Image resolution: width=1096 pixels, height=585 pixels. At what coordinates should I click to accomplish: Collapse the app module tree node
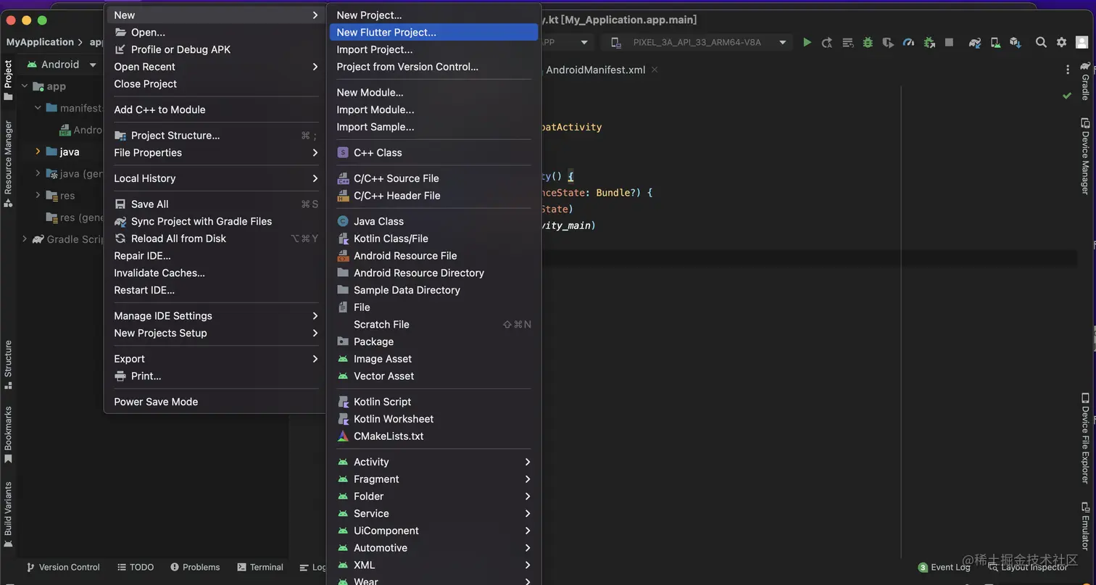25,86
